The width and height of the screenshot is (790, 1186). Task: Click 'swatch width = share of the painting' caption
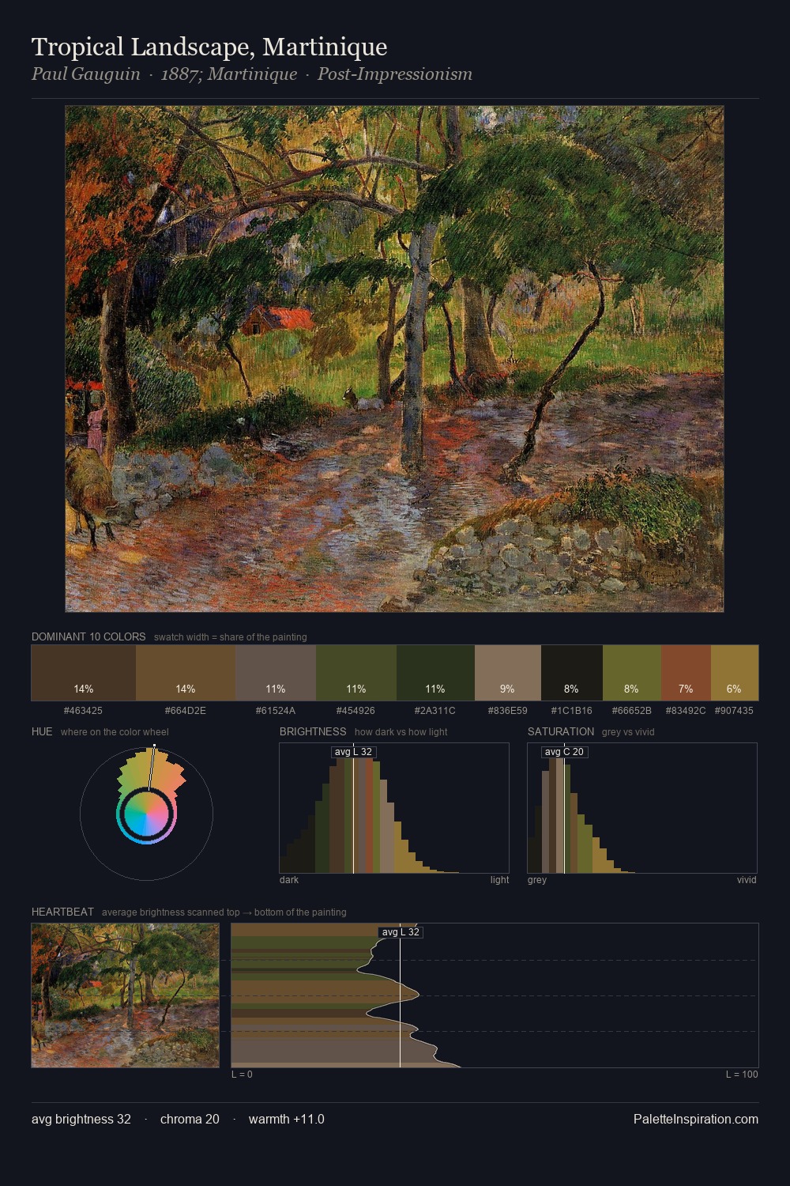[231, 637]
